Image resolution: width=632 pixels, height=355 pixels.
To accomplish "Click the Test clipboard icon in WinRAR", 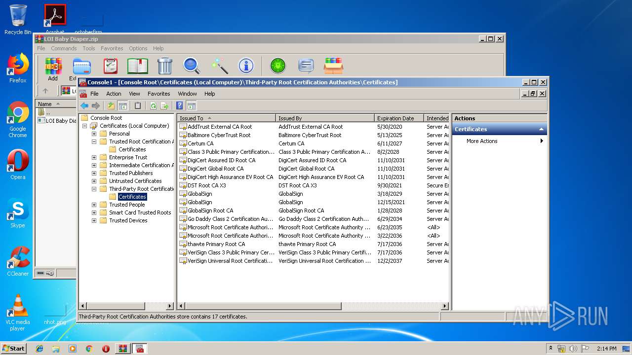I will [110, 66].
